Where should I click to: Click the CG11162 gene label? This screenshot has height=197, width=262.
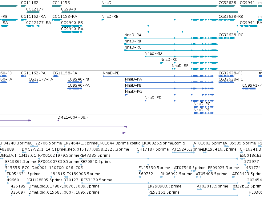[x=30, y=3]
